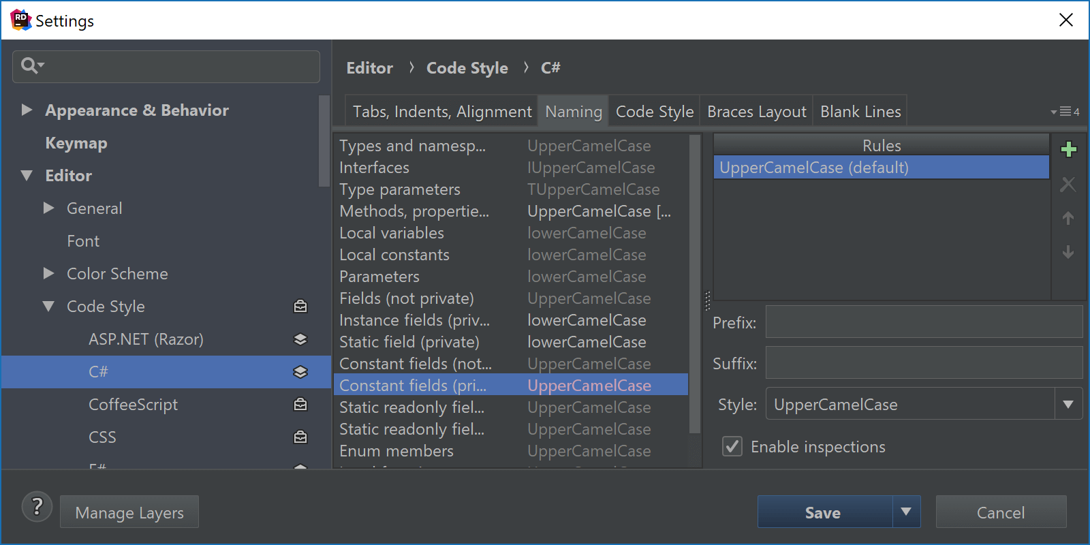This screenshot has width=1090, height=545.
Task: Click the green plus Add rule icon
Action: 1068,149
